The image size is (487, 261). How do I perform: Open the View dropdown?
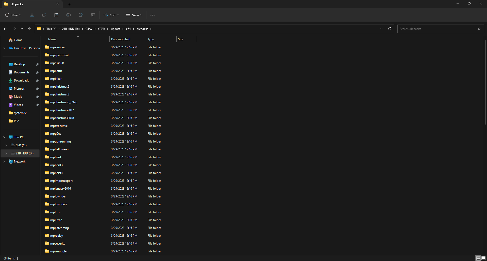coord(134,15)
